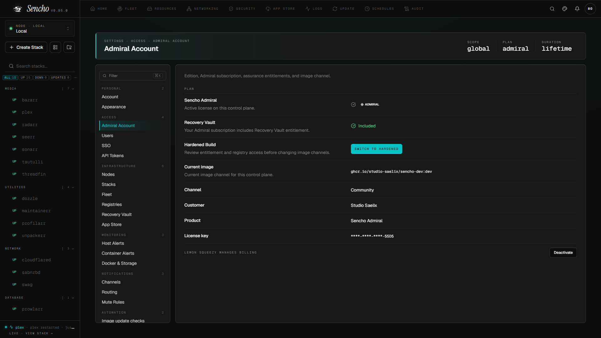Open the DATABASE group options kebab
601x338 pixels.
pyautogui.click(x=63, y=298)
